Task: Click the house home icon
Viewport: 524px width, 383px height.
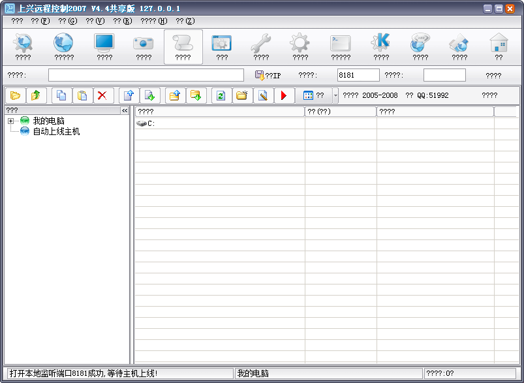Action: coord(499,46)
